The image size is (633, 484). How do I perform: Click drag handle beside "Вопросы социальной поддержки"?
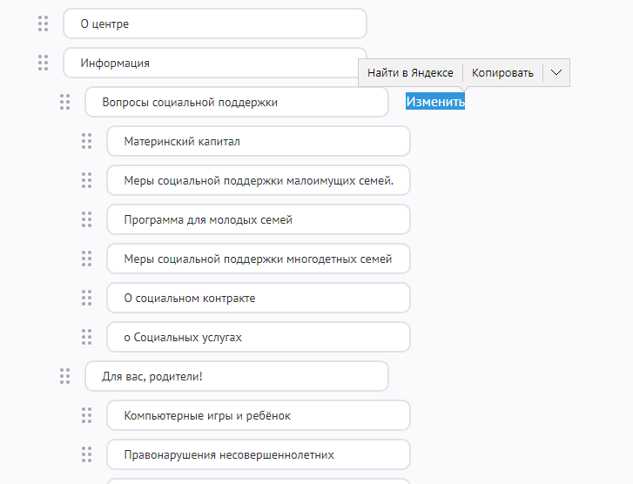coord(64,102)
